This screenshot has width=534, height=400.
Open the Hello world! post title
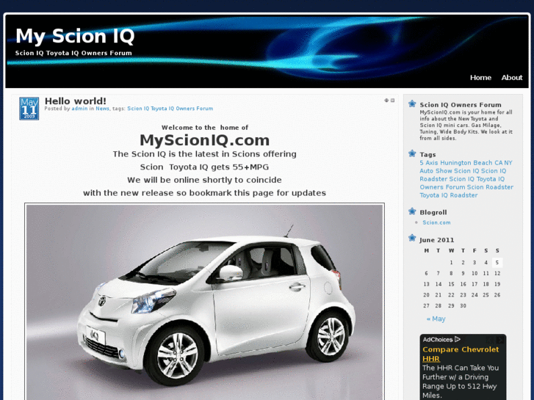(x=75, y=101)
